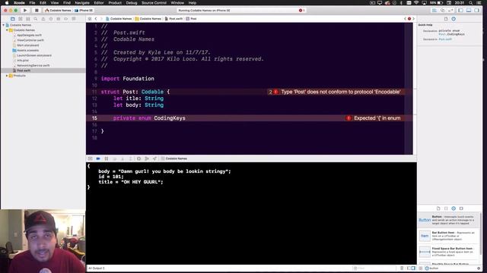487x273 pixels.
Task: Collapse the Codable Names group folder
Action: [7, 30]
